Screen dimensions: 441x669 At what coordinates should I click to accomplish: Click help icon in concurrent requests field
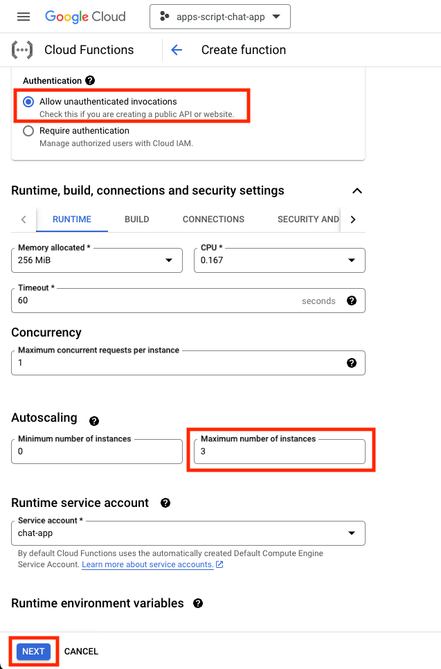(x=352, y=363)
